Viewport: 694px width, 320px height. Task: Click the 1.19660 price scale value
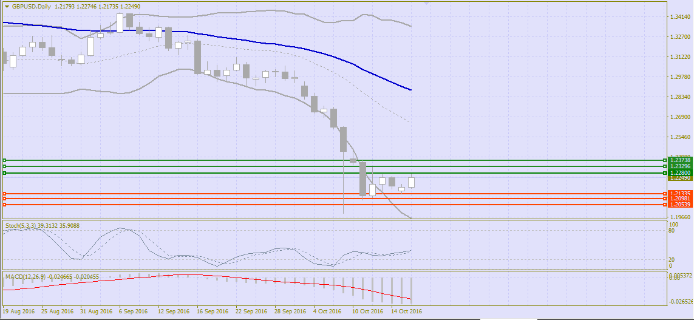681,217
